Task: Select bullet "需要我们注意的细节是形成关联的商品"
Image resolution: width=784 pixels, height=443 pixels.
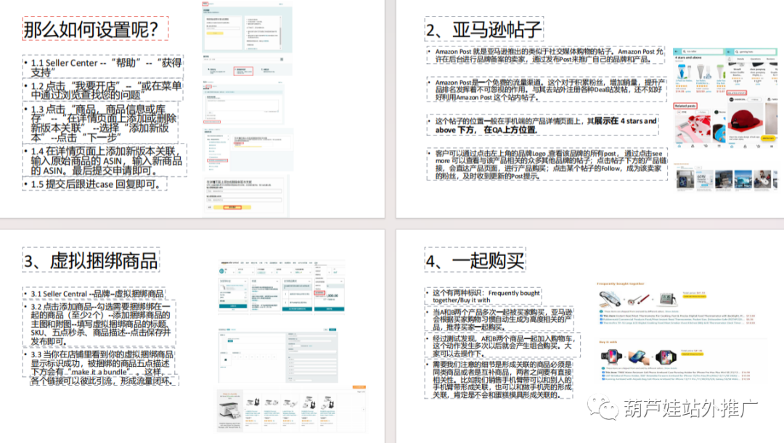Action: tap(499, 379)
